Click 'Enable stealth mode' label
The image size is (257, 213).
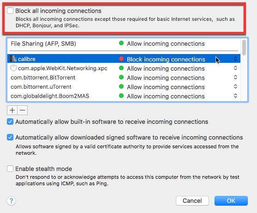point(43,169)
